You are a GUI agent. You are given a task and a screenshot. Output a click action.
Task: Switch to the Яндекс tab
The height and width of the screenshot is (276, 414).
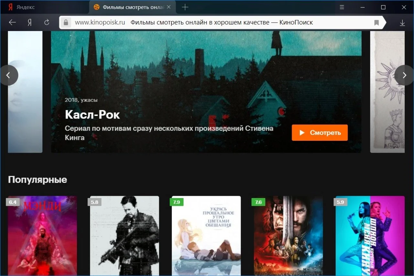coord(44,7)
